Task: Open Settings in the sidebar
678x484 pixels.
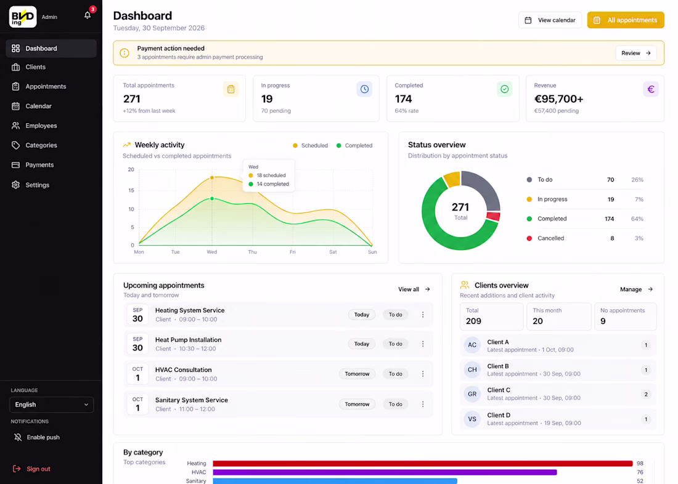Action: point(51,185)
